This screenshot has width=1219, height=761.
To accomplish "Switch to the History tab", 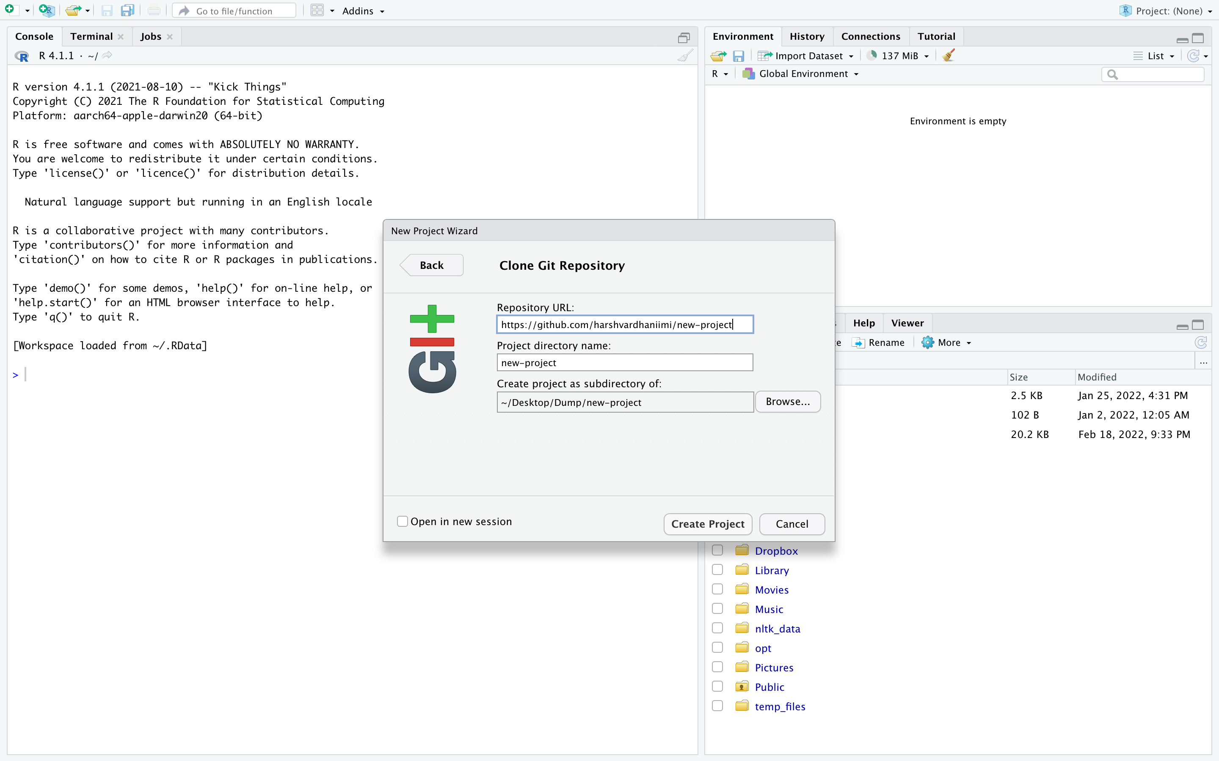I will (806, 36).
